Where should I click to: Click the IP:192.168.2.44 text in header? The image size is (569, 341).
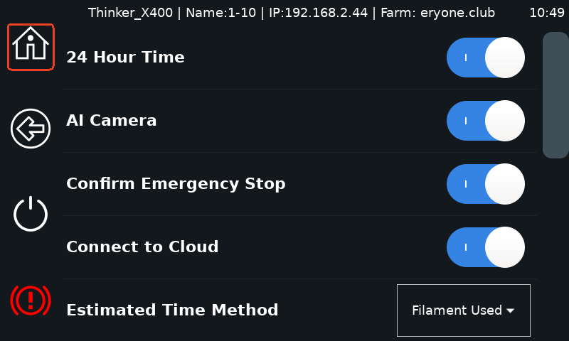[318, 13]
